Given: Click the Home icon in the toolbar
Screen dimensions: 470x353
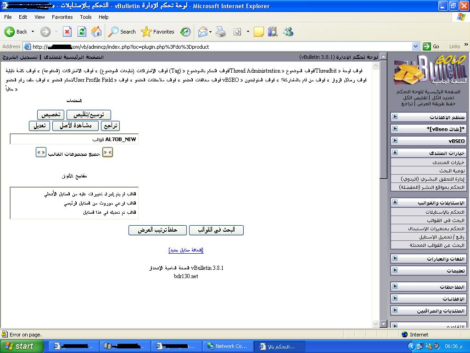Looking at the screenshot, I should point(96,32).
